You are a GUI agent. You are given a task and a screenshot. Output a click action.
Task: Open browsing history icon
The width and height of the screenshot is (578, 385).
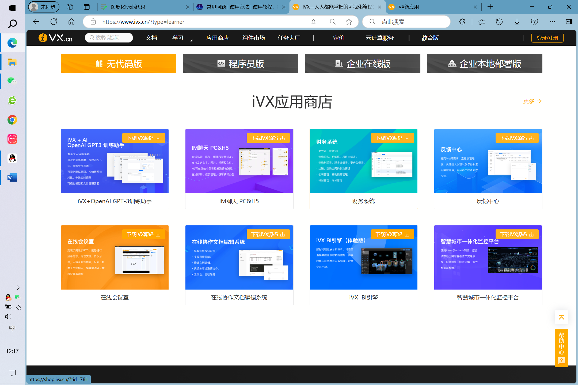click(499, 22)
